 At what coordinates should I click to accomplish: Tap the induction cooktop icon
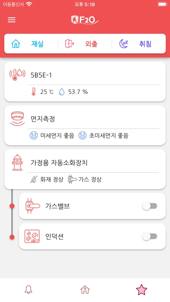pos(32,236)
